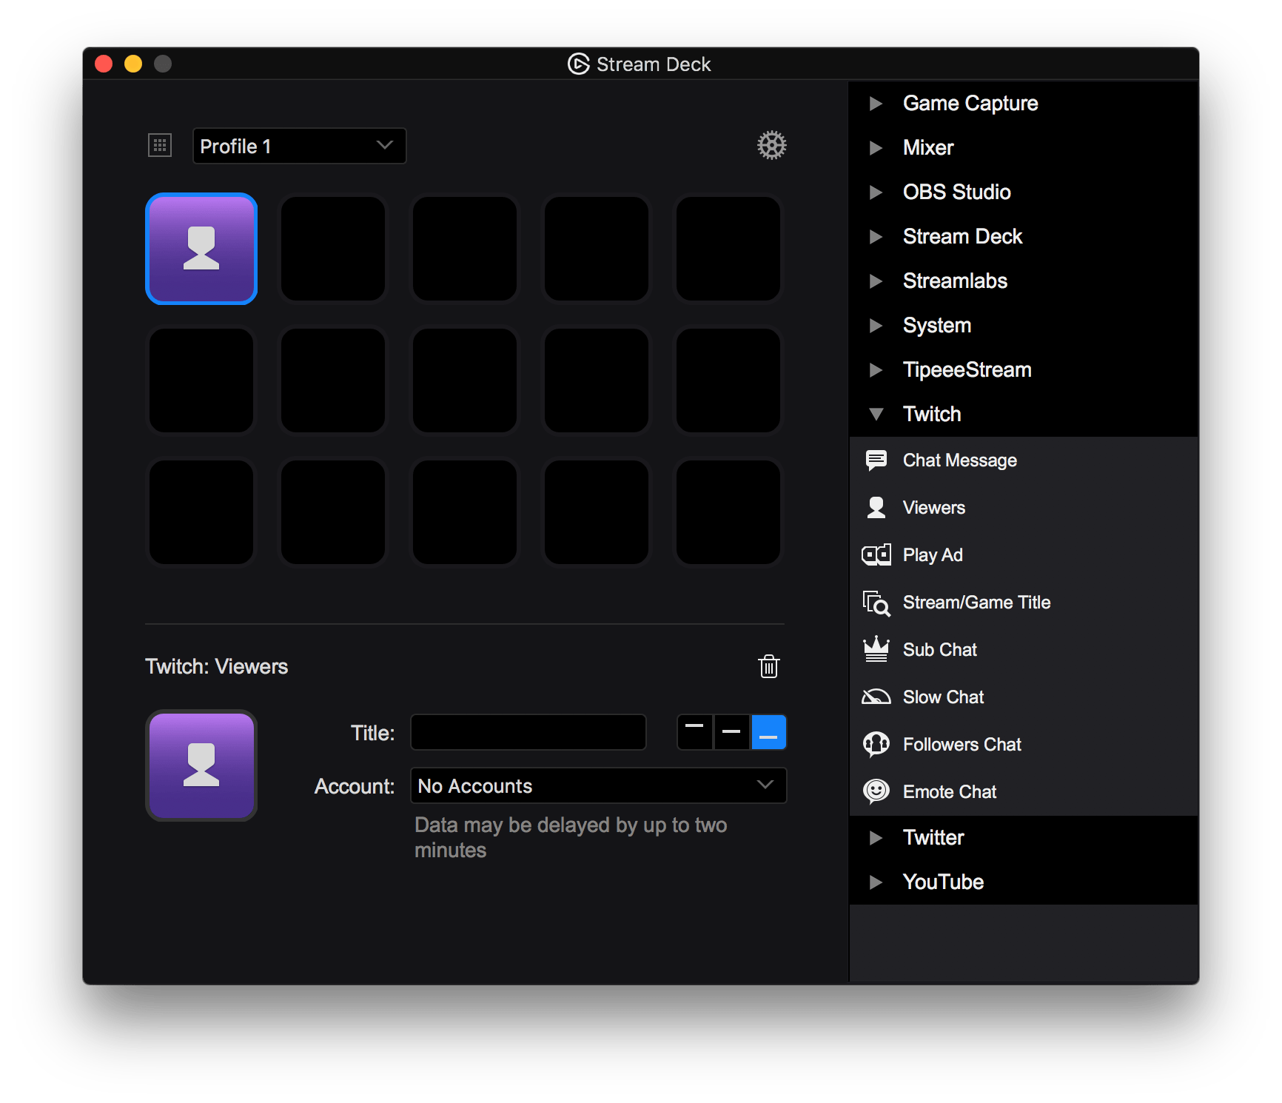This screenshot has width=1282, height=1103.
Task: Click the Emote Chat smiley icon
Action: tap(876, 791)
